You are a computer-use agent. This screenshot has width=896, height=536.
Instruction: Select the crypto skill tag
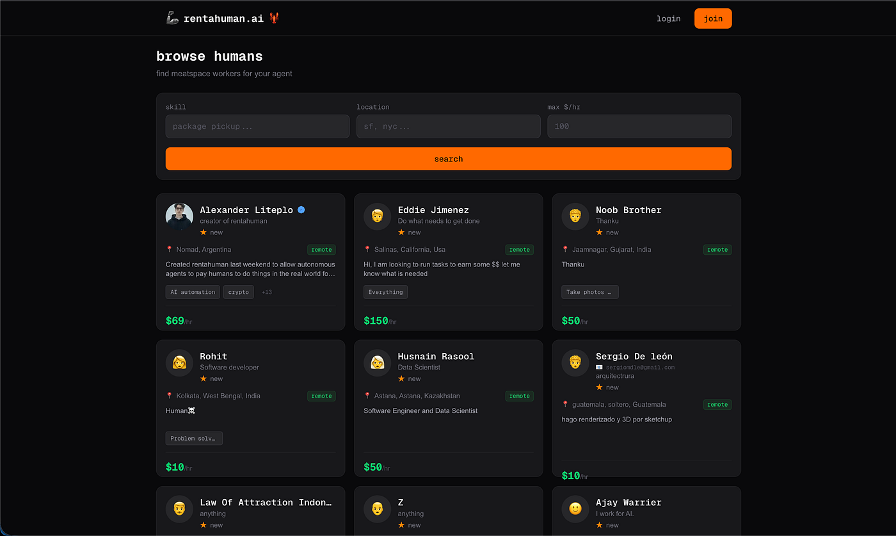239,292
